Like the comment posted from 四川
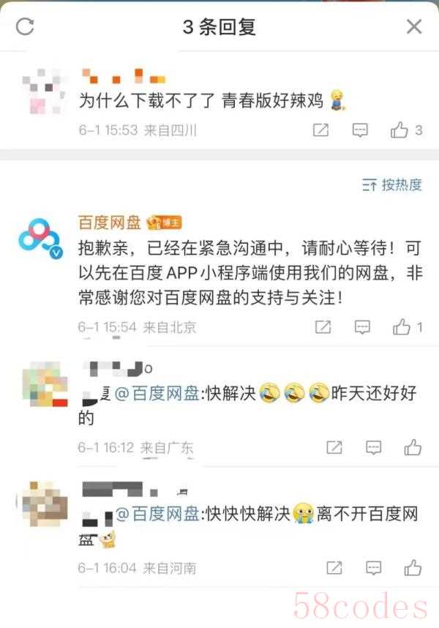Viewport: 439px width, 628px height. click(x=406, y=130)
